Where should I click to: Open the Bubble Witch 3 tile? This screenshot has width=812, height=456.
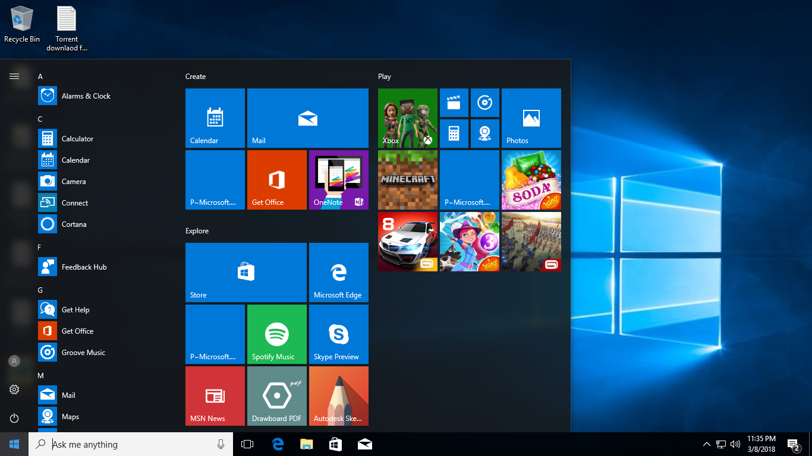pyautogui.click(x=470, y=242)
